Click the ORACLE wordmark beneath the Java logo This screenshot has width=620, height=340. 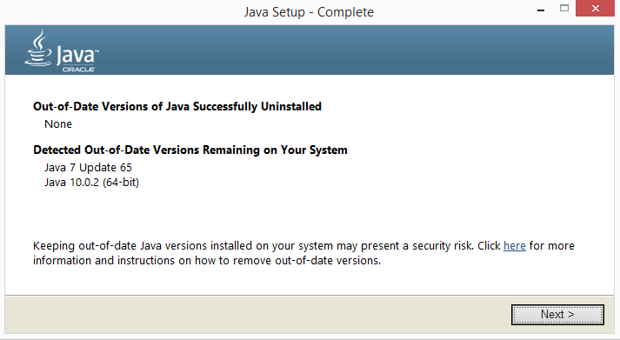click(78, 70)
